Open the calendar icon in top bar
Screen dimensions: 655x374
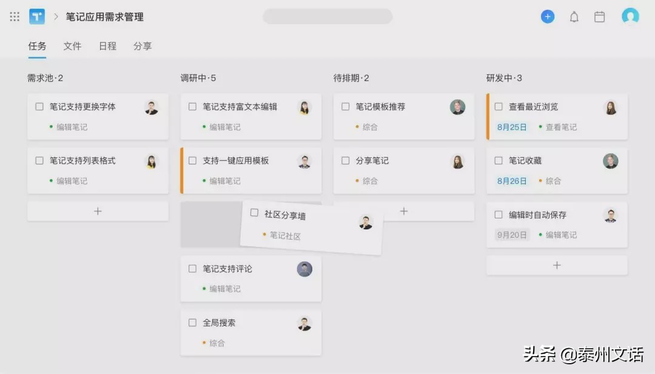(600, 16)
